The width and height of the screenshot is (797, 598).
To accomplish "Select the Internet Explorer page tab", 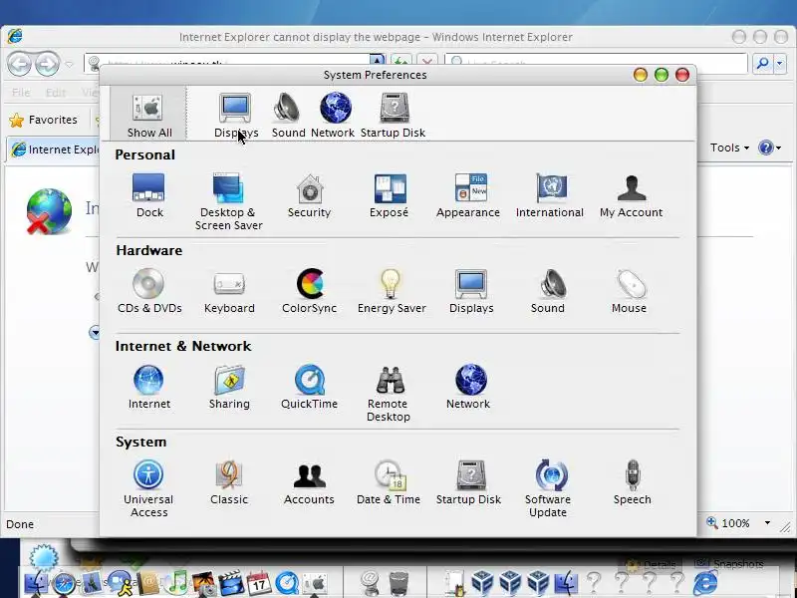I will click(x=54, y=149).
